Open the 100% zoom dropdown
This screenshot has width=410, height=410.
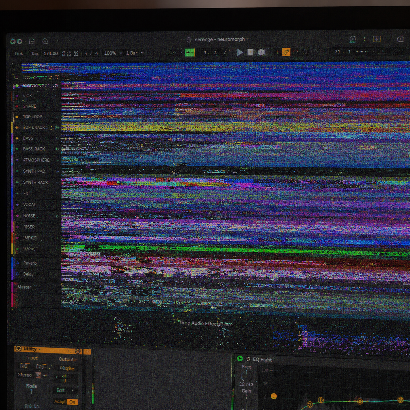pos(113,53)
